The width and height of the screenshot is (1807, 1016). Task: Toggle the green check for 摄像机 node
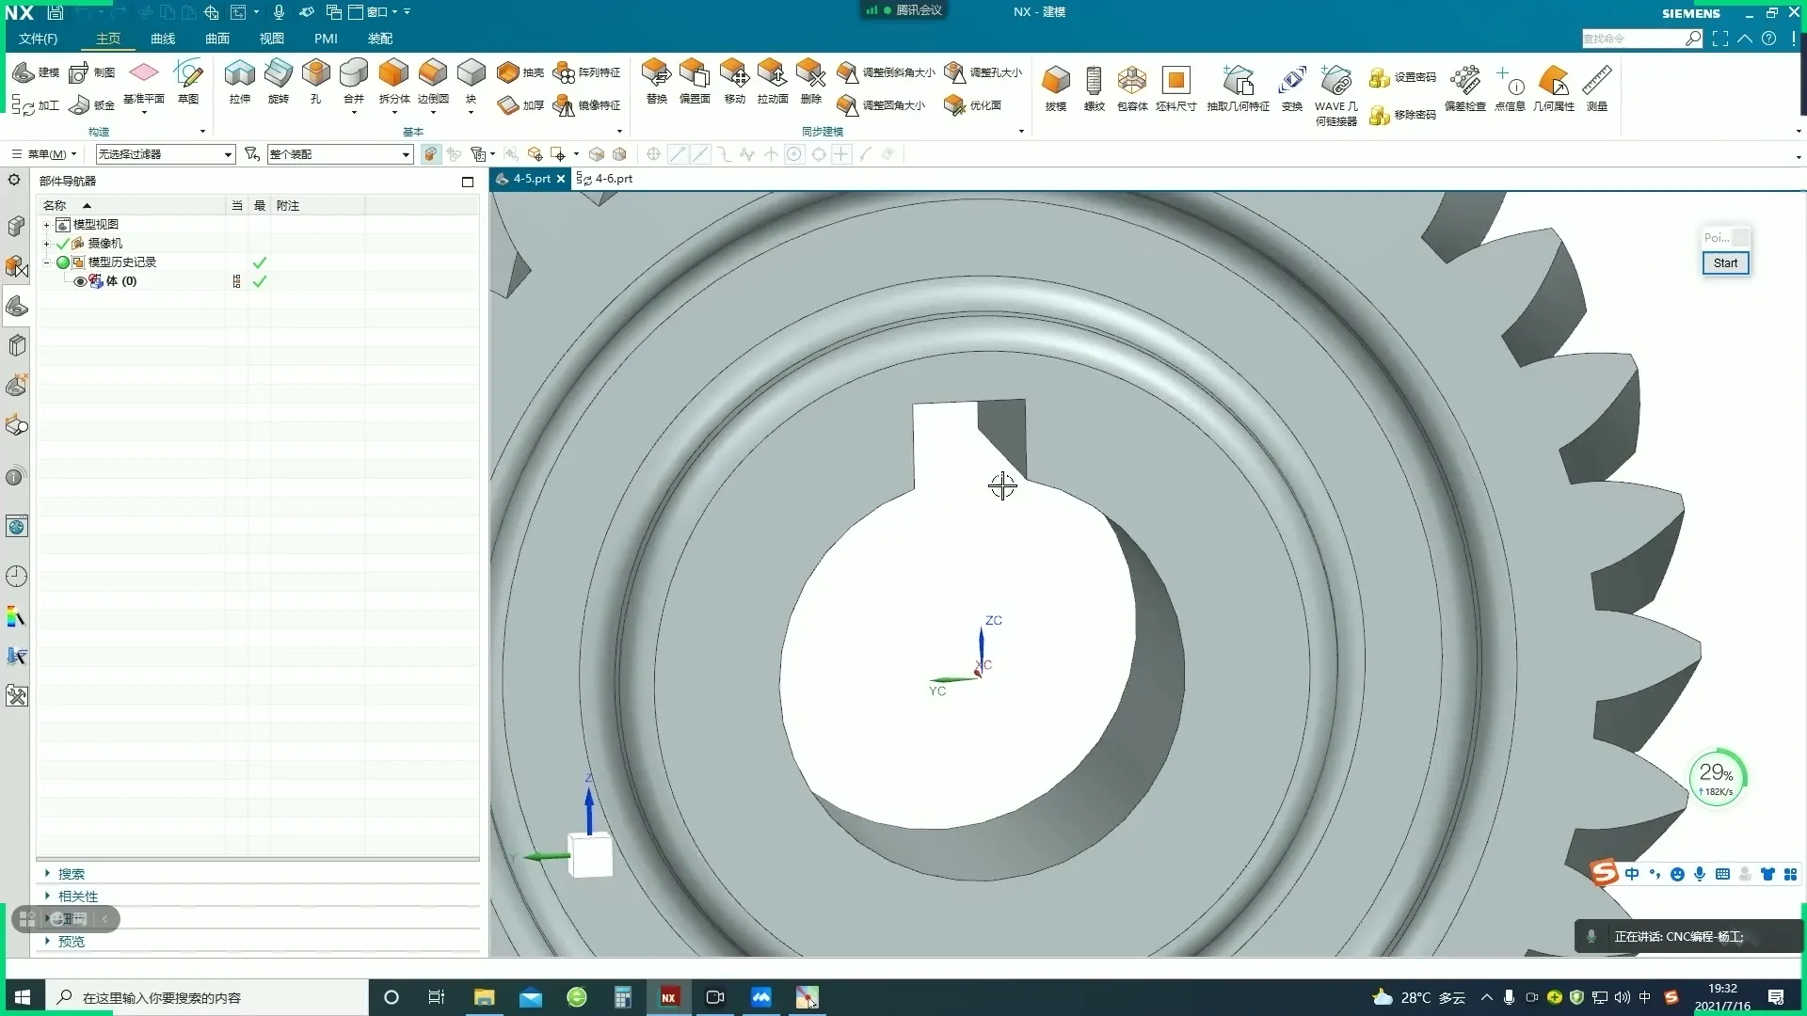pos(63,244)
